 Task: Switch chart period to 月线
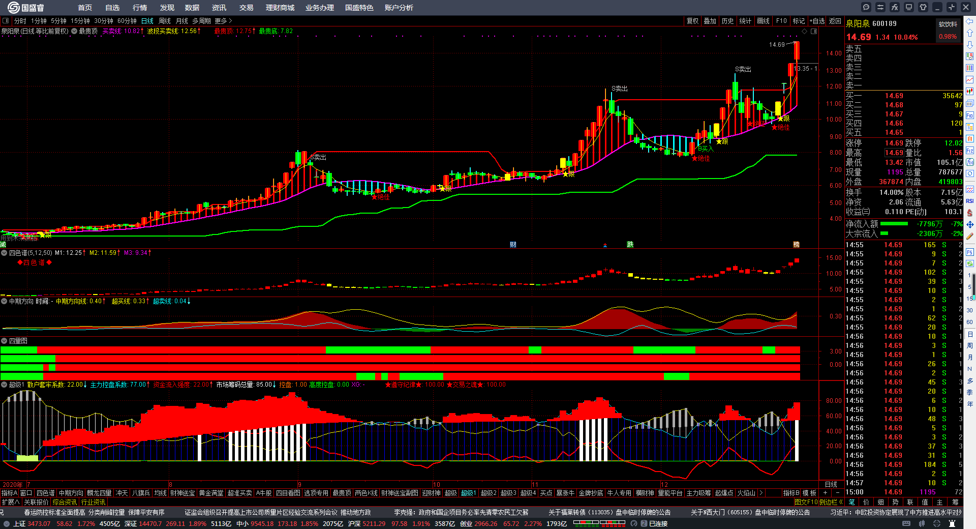coord(182,21)
